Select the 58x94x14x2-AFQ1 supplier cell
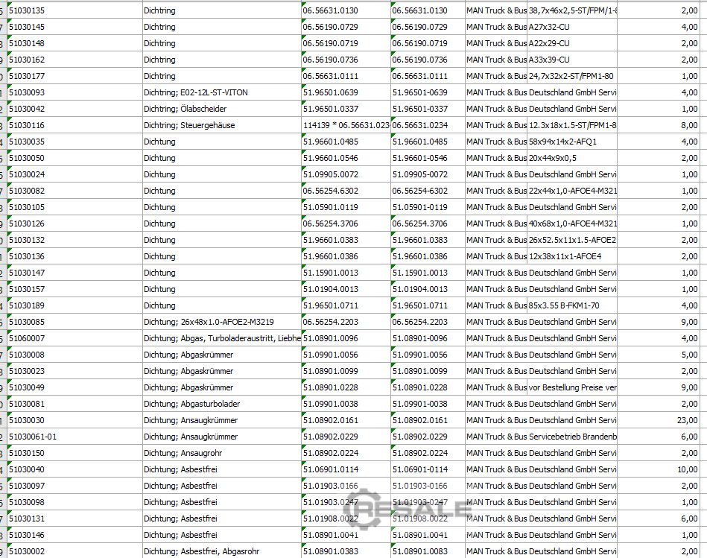Image resolution: width=707 pixels, height=558 pixels. coord(541,142)
